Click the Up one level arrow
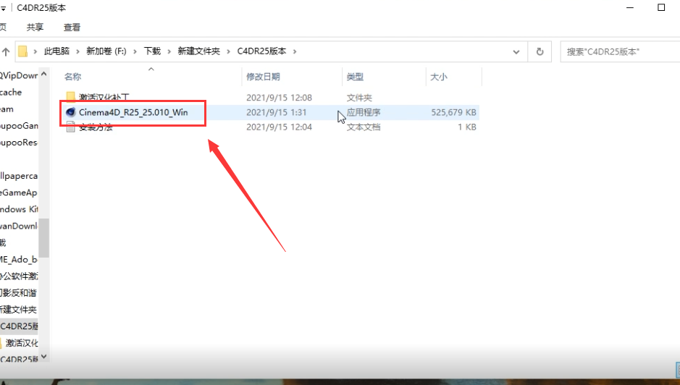 pyautogui.click(x=6, y=52)
